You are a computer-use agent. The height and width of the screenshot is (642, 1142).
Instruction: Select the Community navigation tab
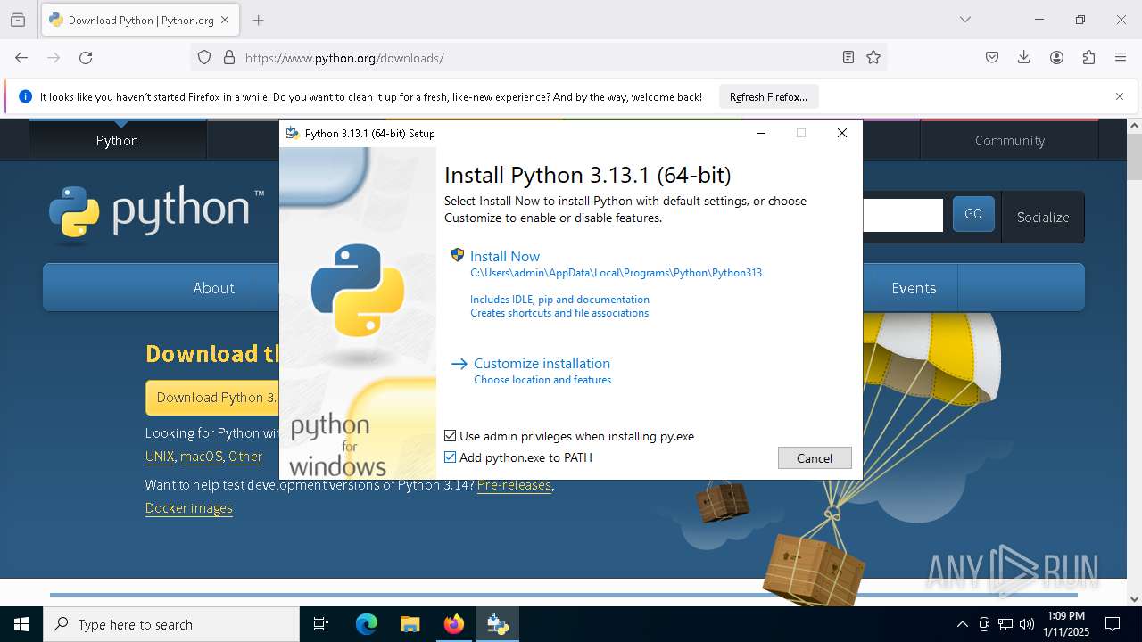[1009, 140]
